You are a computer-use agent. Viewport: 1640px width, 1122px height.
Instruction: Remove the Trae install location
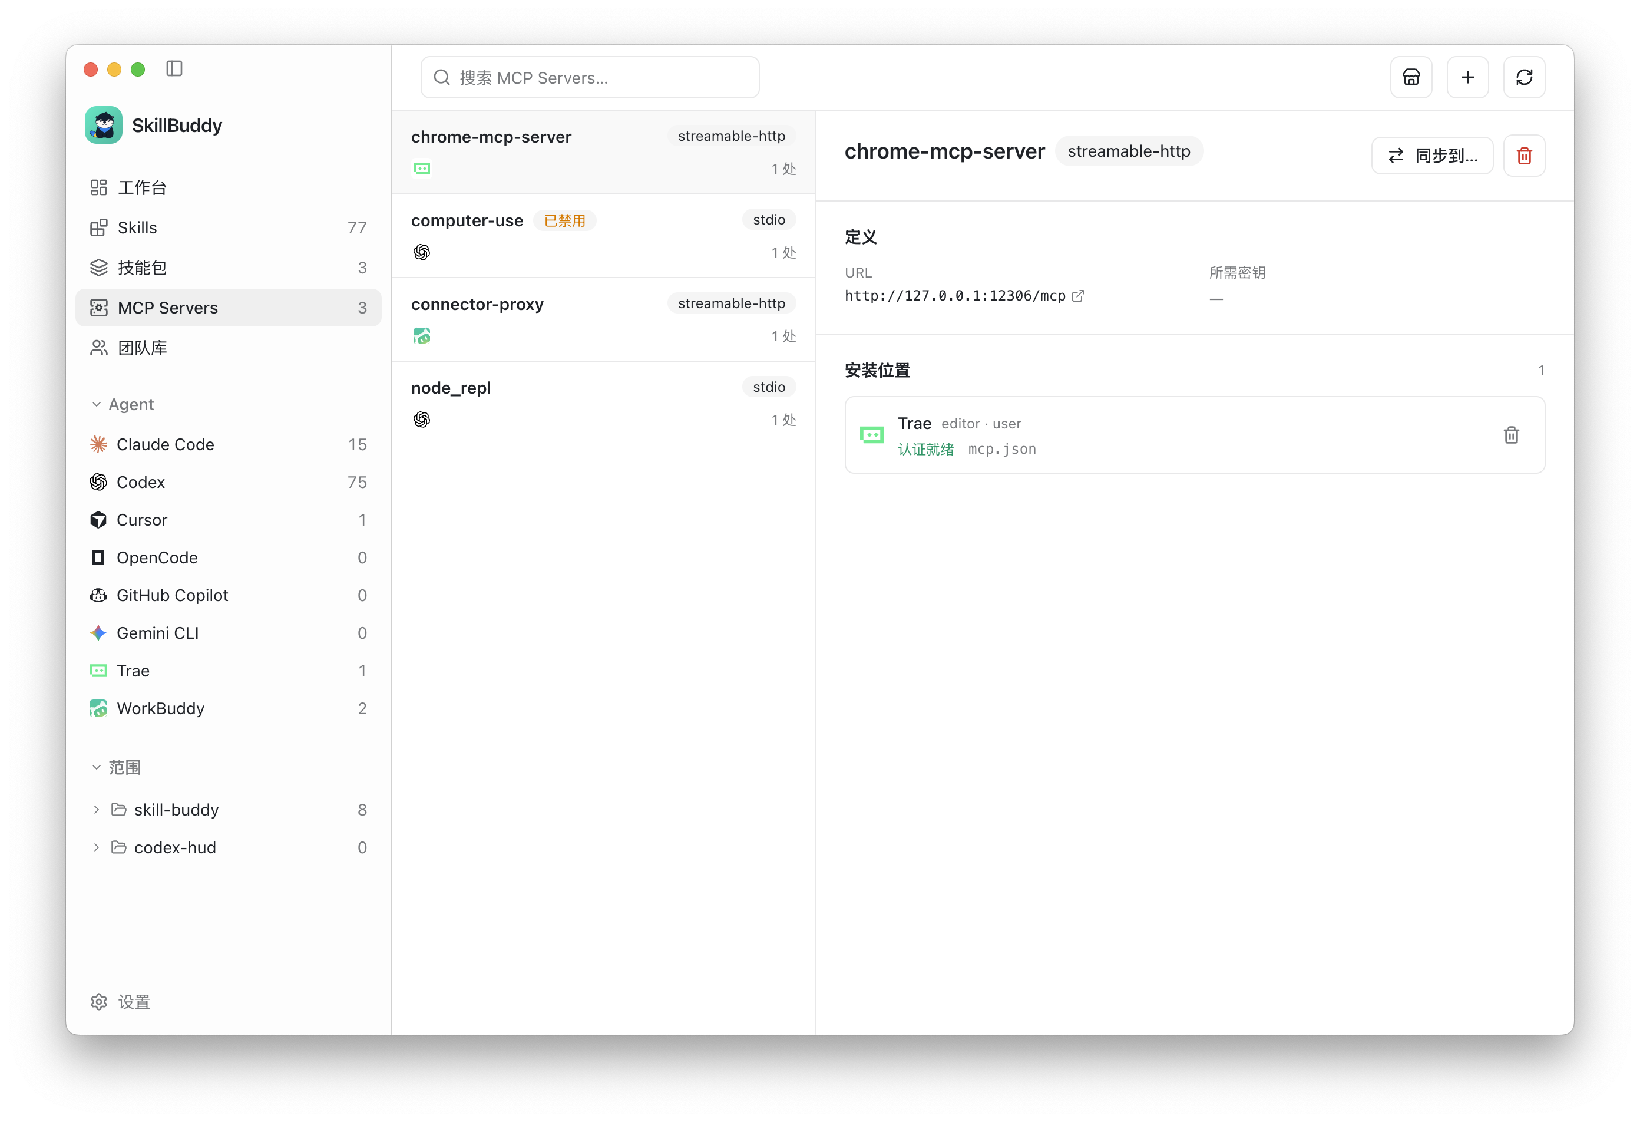[x=1511, y=435]
